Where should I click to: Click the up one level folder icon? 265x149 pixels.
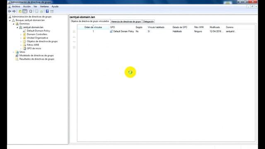[20, 11]
